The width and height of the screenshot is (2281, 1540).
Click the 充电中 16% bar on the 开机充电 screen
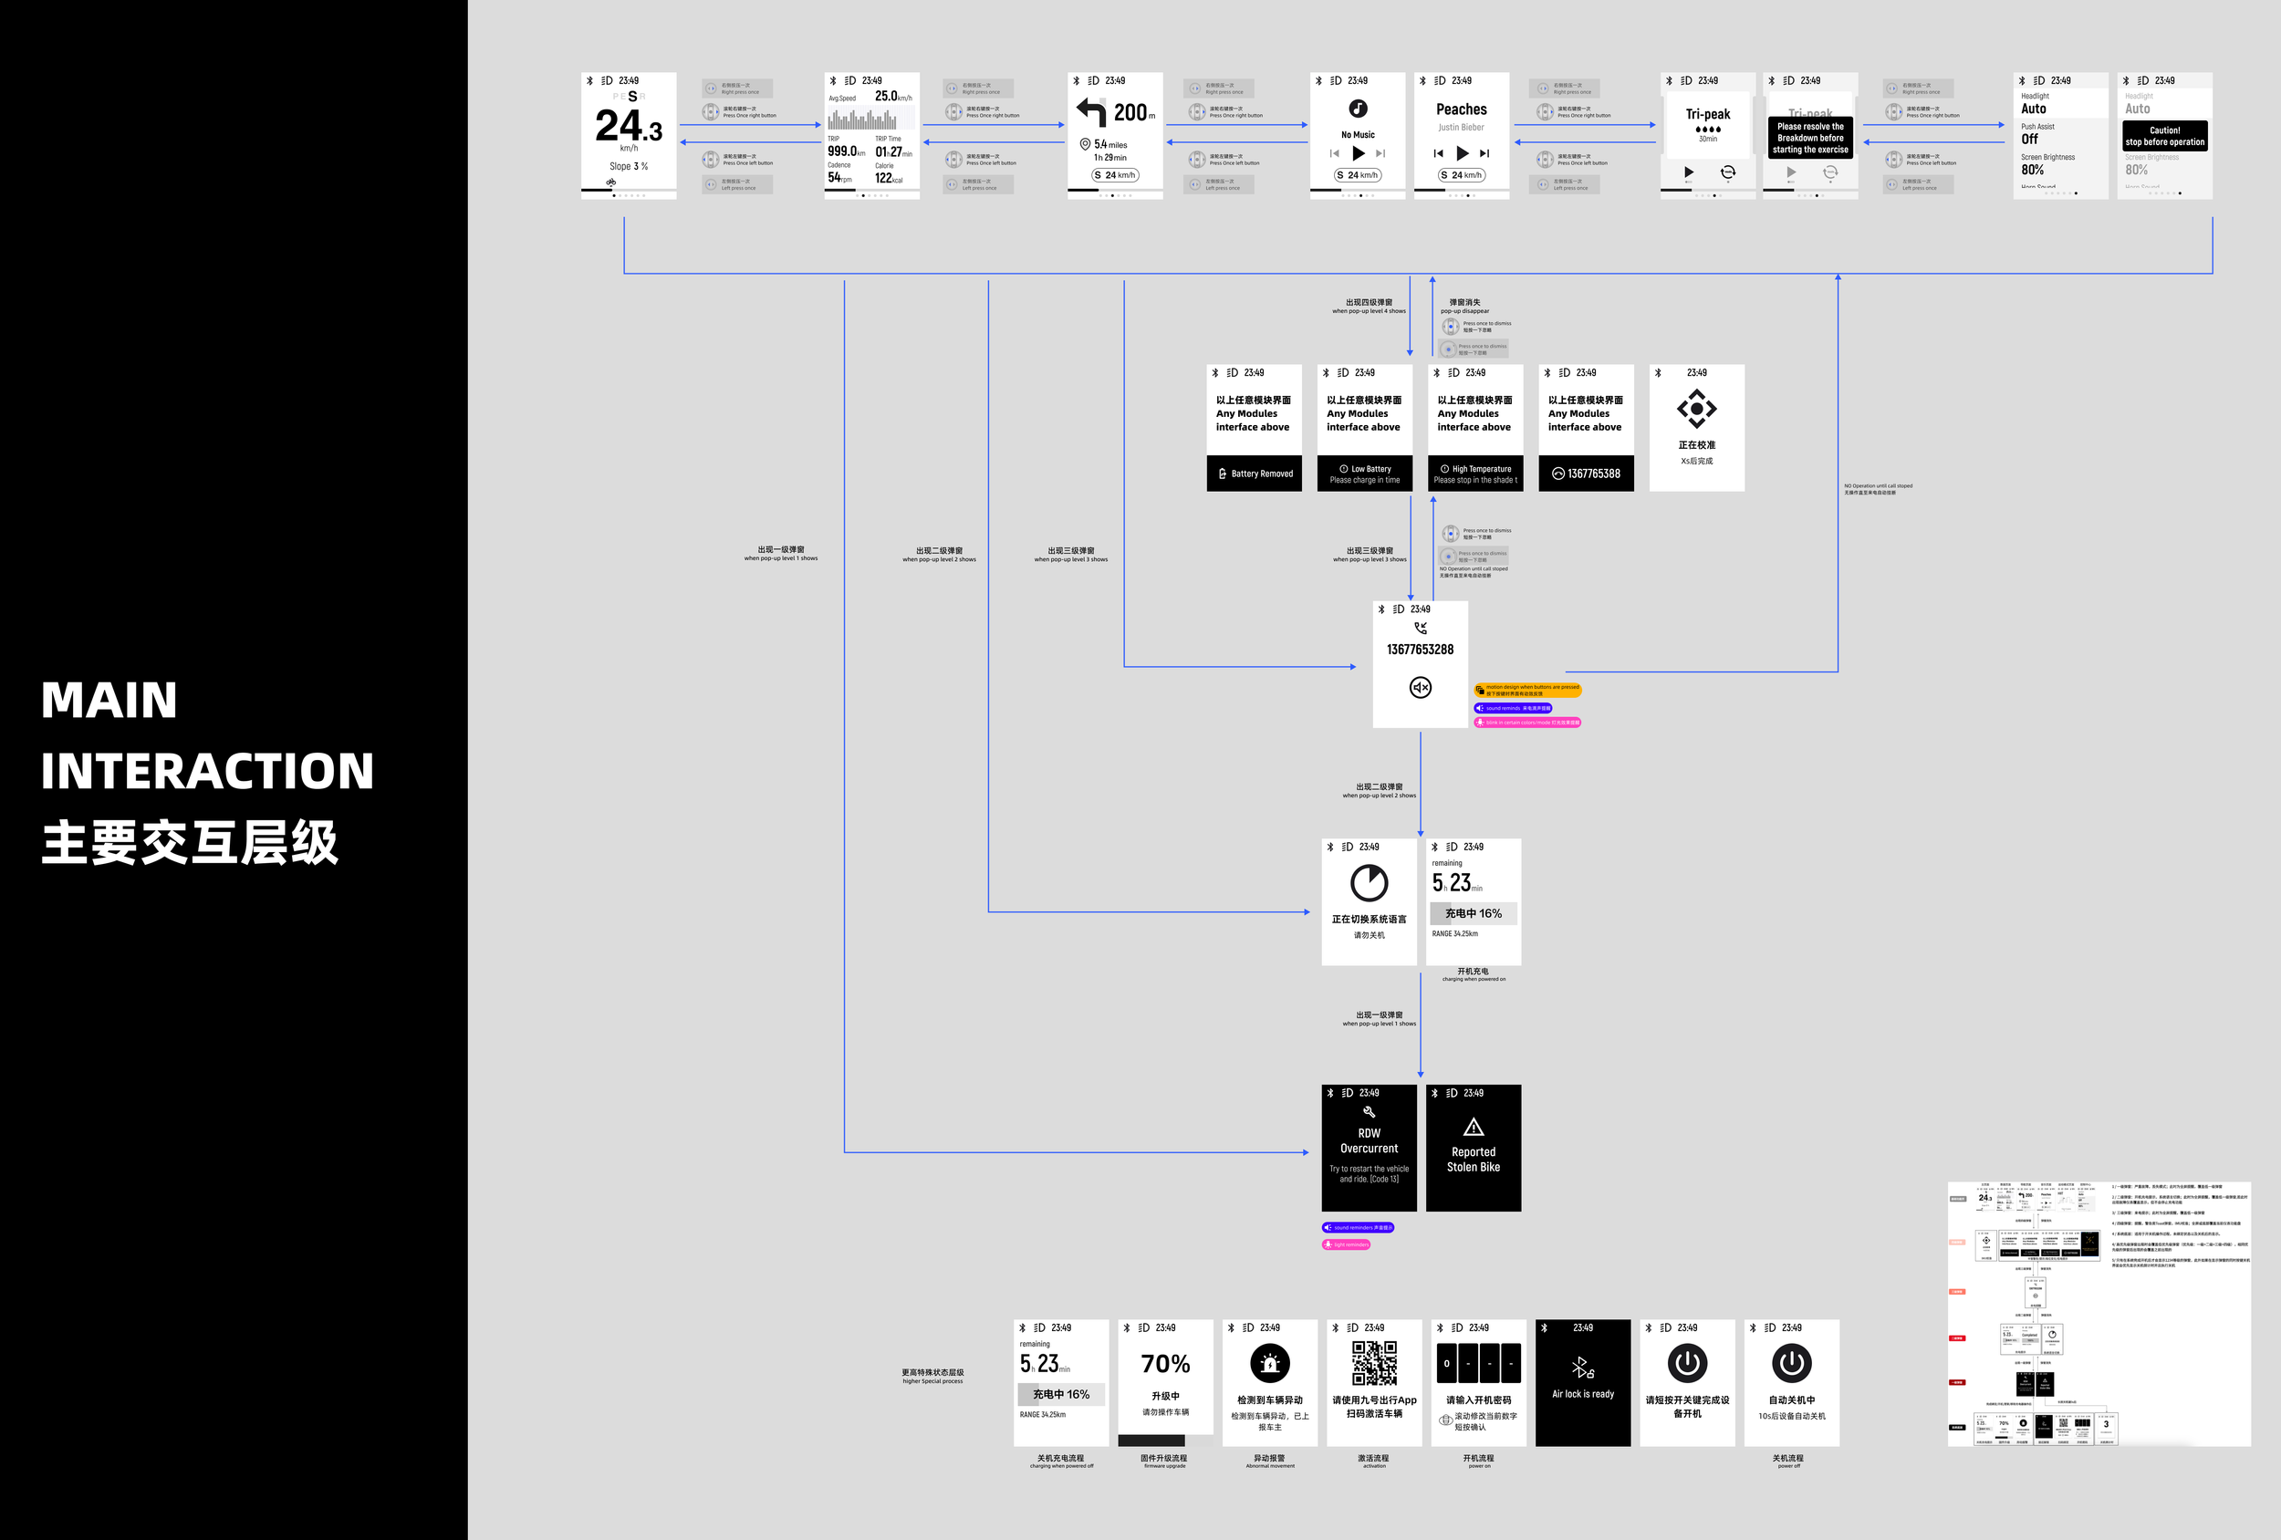(x=1474, y=913)
